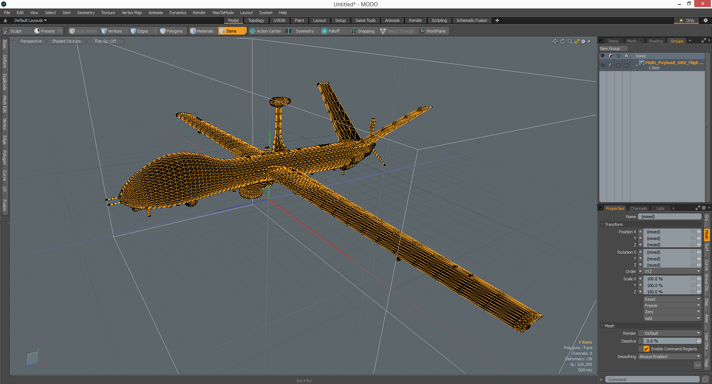The image size is (712, 384).
Task: Open the Surf... vertical side tab
Action: (706, 250)
